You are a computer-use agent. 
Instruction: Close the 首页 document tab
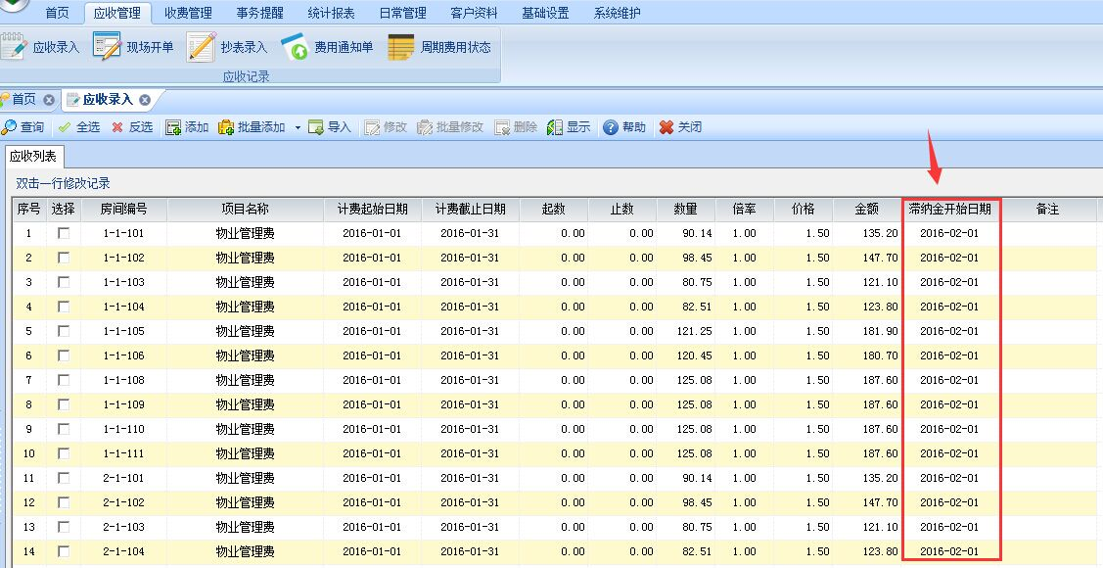click(x=49, y=100)
